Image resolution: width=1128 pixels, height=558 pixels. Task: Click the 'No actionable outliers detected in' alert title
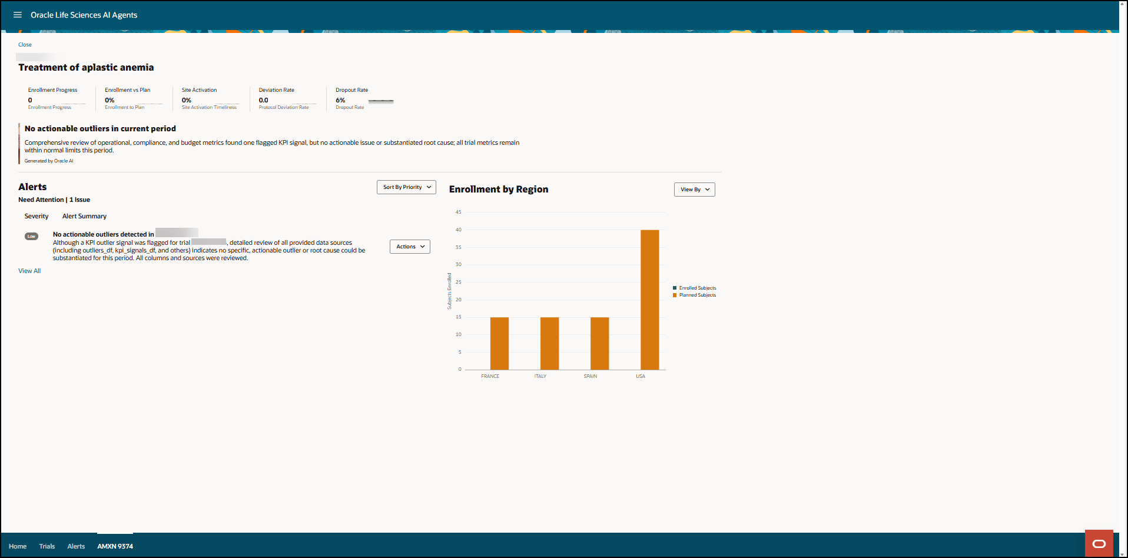(x=103, y=234)
